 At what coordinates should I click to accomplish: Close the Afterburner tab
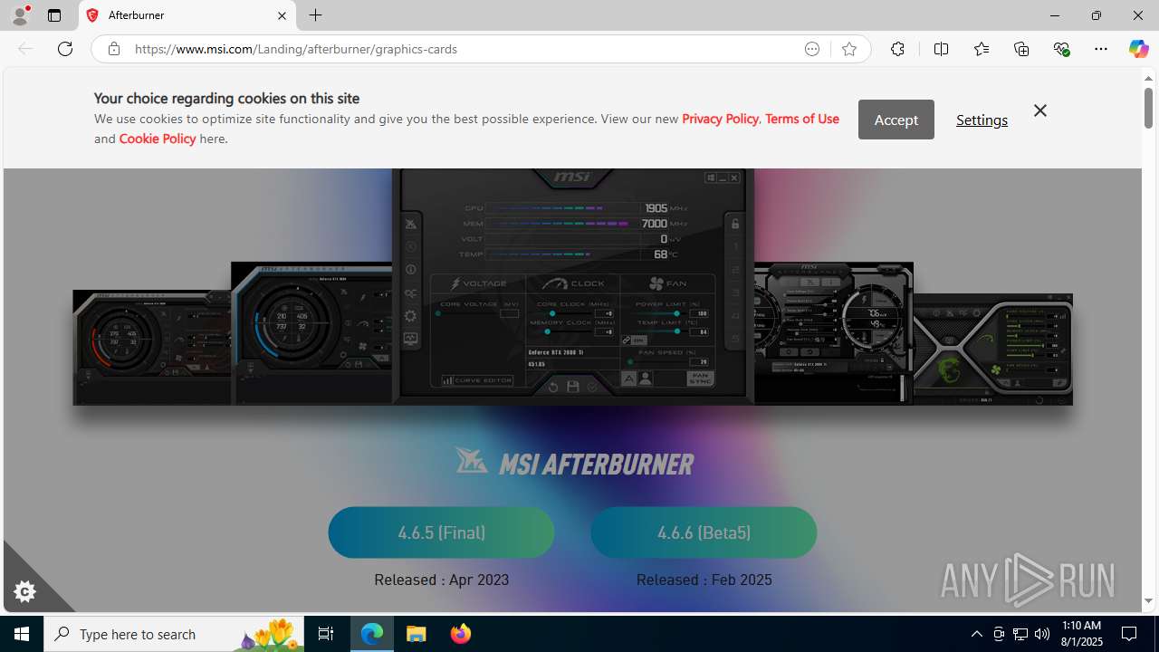pos(282,15)
